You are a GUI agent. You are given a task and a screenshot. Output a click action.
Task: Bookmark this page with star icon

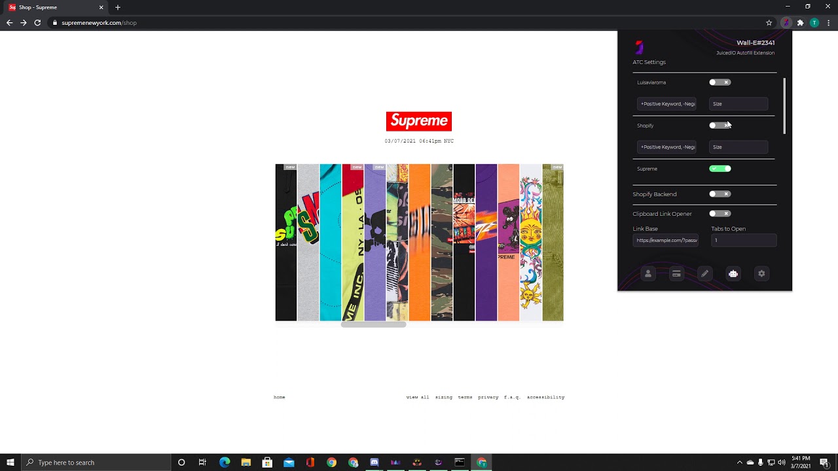(769, 23)
